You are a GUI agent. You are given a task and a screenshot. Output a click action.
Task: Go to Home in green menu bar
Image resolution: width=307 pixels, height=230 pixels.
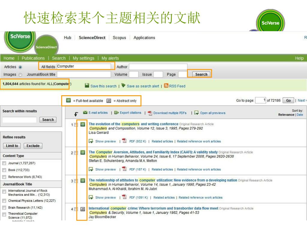(x=9, y=58)
